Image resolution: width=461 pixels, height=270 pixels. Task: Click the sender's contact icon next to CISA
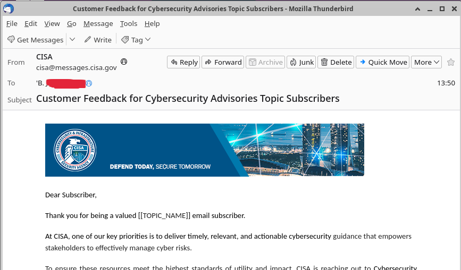(124, 62)
